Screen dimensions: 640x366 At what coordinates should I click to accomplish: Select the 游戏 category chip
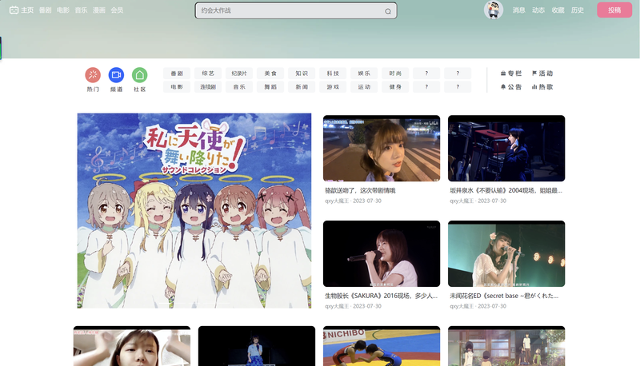click(333, 87)
